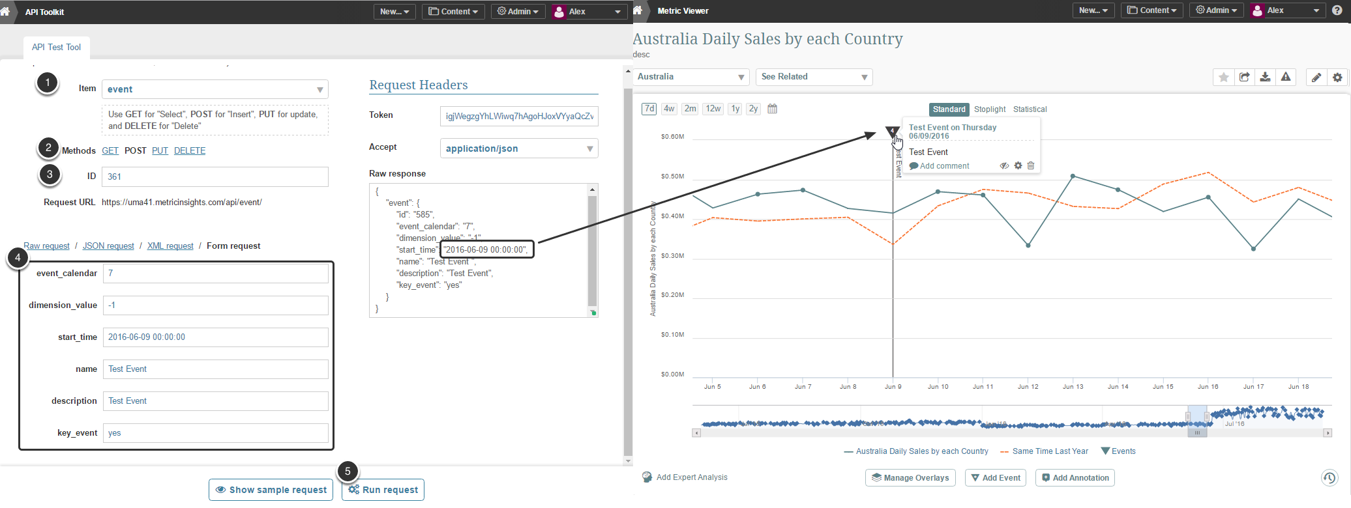Click the pencil edit icon
The width and height of the screenshot is (1351, 508).
click(x=1316, y=78)
